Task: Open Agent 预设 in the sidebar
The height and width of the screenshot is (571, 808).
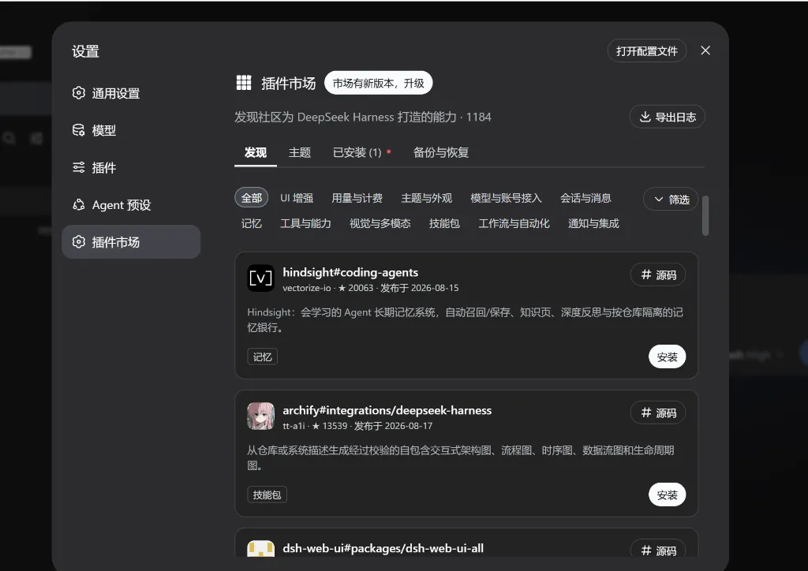Action: pos(131,205)
